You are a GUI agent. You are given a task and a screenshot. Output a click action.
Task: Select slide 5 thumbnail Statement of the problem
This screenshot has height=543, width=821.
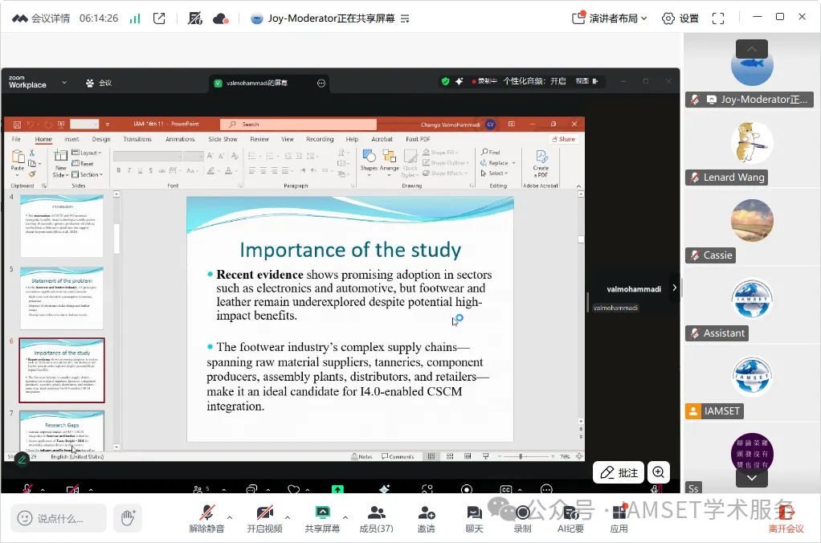point(62,298)
